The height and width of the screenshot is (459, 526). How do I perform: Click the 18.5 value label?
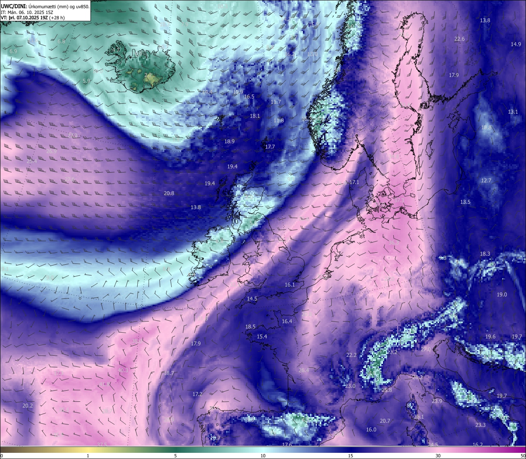click(250, 327)
